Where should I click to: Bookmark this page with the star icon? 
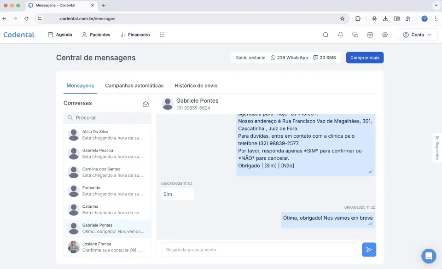click(342, 18)
